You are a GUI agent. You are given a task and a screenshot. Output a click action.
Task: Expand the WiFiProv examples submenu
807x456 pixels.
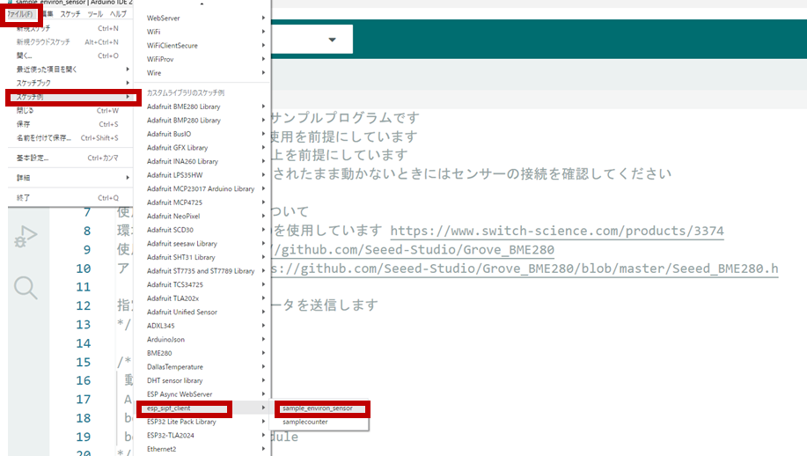point(202,59)
